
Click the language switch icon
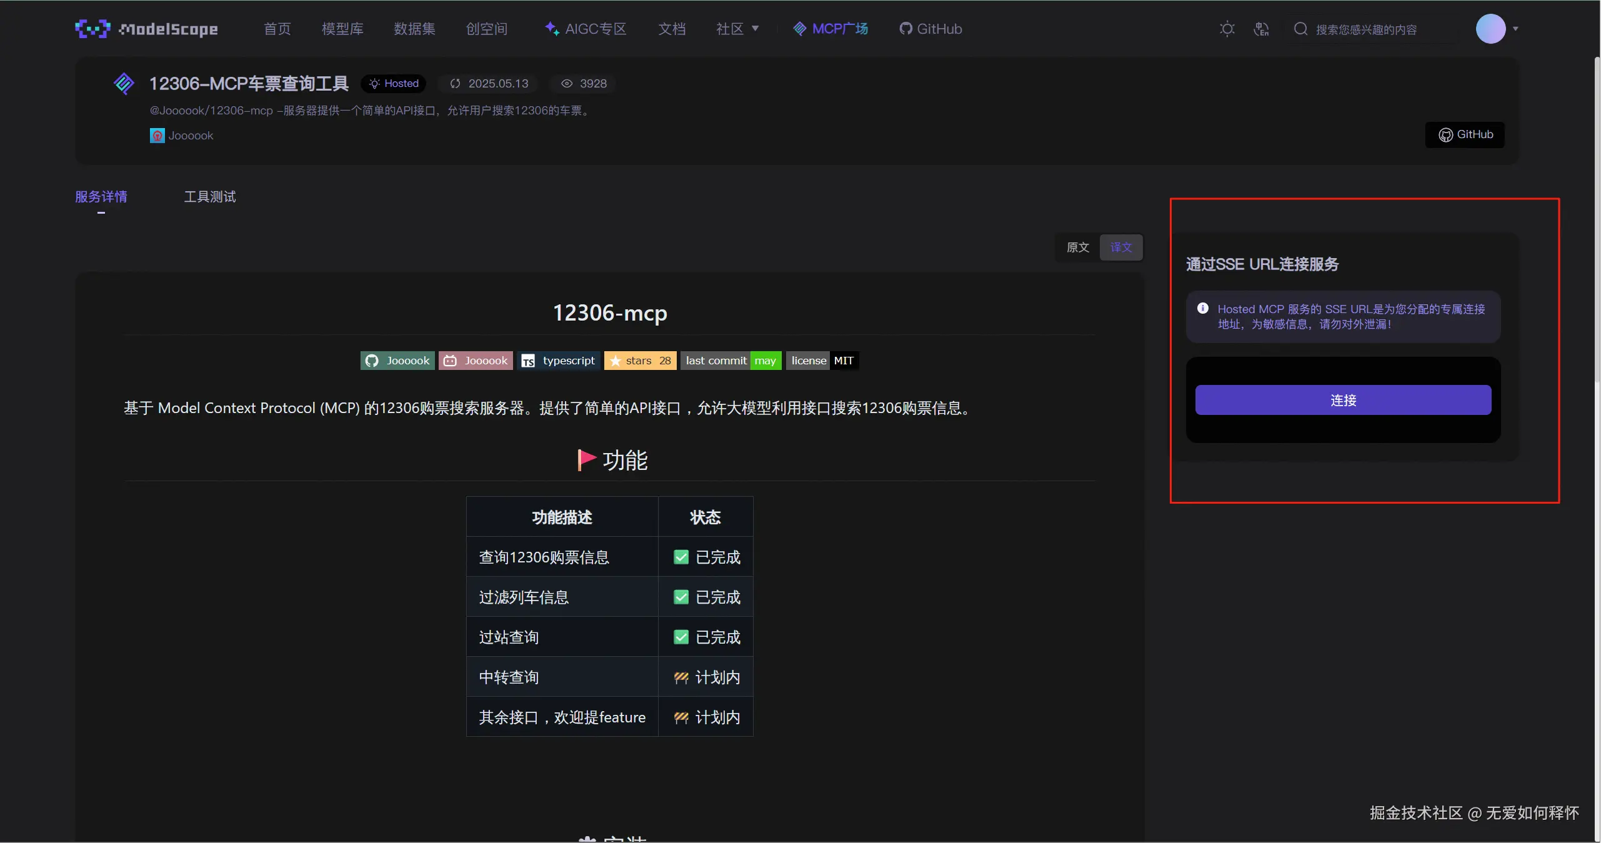(1261, 29)
